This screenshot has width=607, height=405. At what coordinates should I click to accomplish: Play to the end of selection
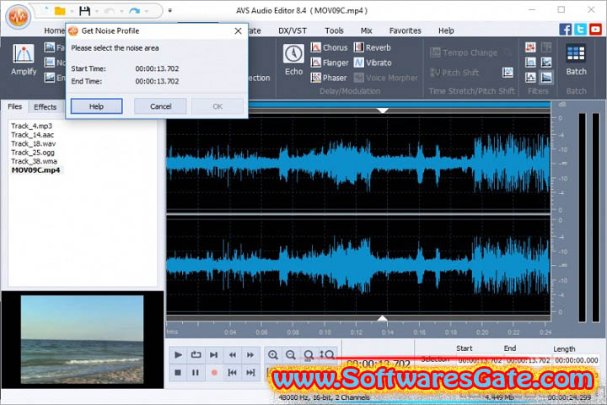(x=213, y=354)
